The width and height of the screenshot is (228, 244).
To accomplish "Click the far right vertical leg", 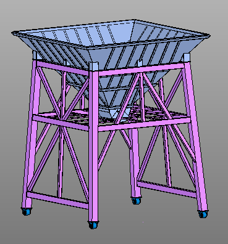I will click(195, 136).
